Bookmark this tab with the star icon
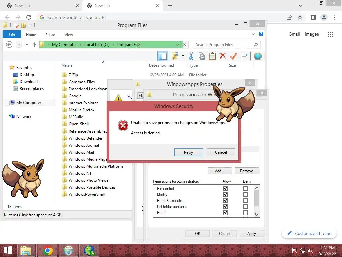The image size is (342, 257). 300,17
